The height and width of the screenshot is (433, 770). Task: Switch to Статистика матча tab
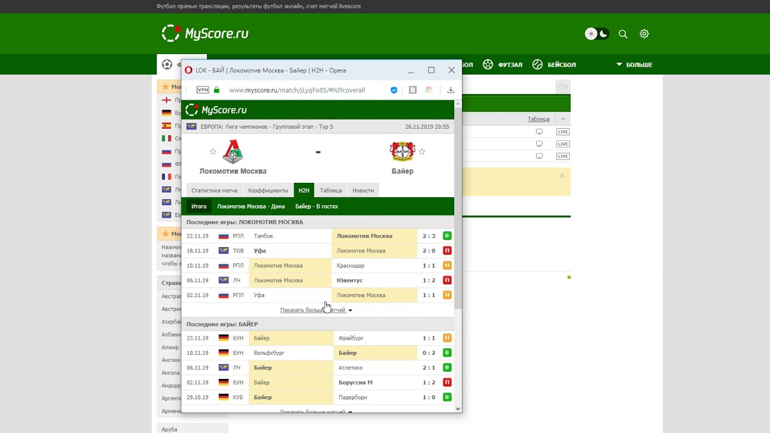point(214,191)
